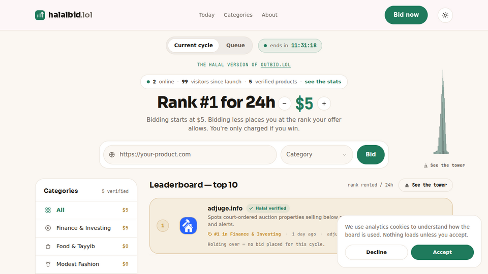Click 5 verified products text
This screenshot has height=274, width=488.
(273, 82)
